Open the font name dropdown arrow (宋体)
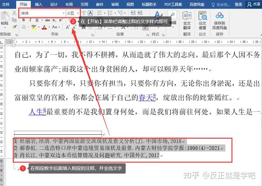Image resolution: width=262 pixels, height=186 pixels. (x=63, y=13)
